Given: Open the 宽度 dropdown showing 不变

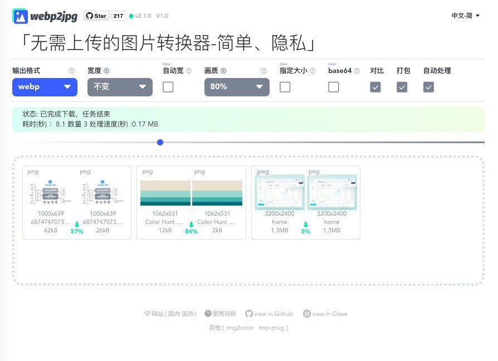Looking at the screenshot, I should [119, 87].
